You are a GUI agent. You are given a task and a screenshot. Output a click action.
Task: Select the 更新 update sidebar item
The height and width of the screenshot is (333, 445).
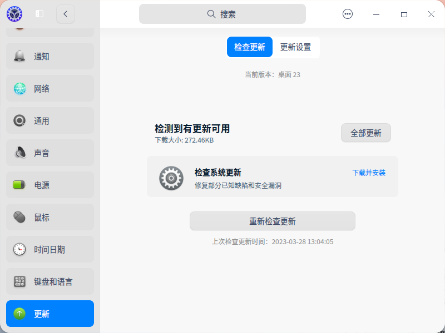coord(50,313)
